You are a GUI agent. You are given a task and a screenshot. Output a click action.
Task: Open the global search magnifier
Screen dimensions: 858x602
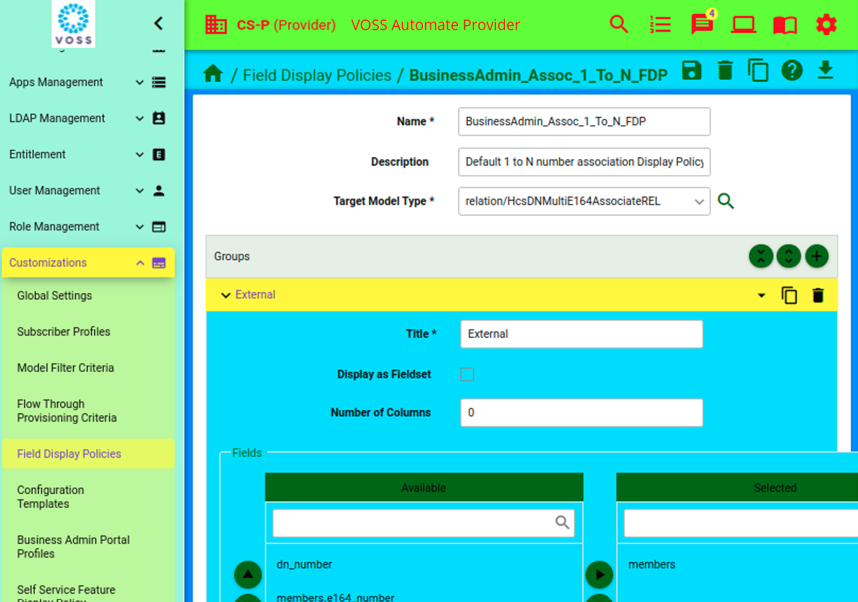tap(618, 24)
